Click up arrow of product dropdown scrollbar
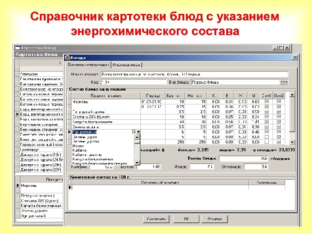 (137, 137)
